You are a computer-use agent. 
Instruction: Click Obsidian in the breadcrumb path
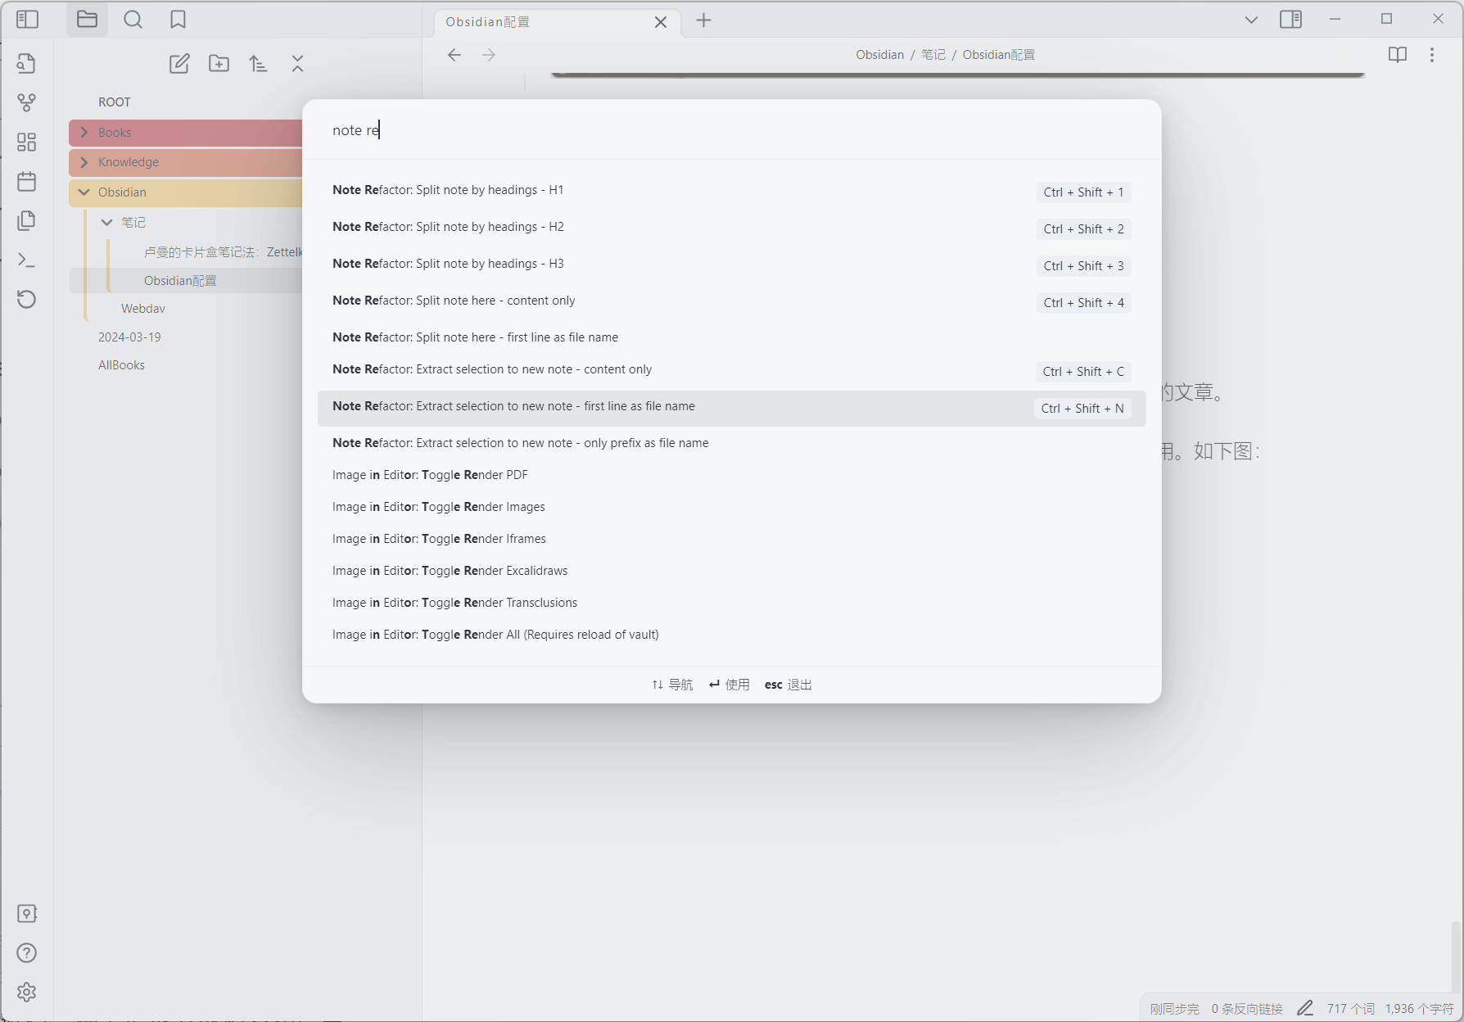(x=879, y=55)
